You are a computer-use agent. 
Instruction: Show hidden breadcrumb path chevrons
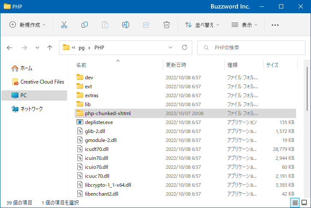click(73, 47)
